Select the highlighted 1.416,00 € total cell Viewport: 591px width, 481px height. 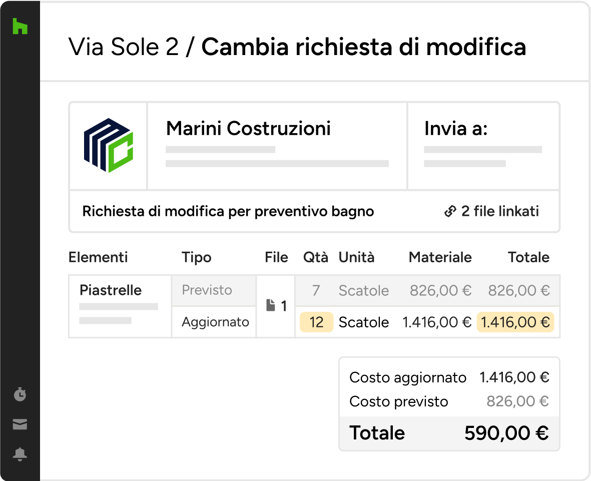click(x=515, y=322)
